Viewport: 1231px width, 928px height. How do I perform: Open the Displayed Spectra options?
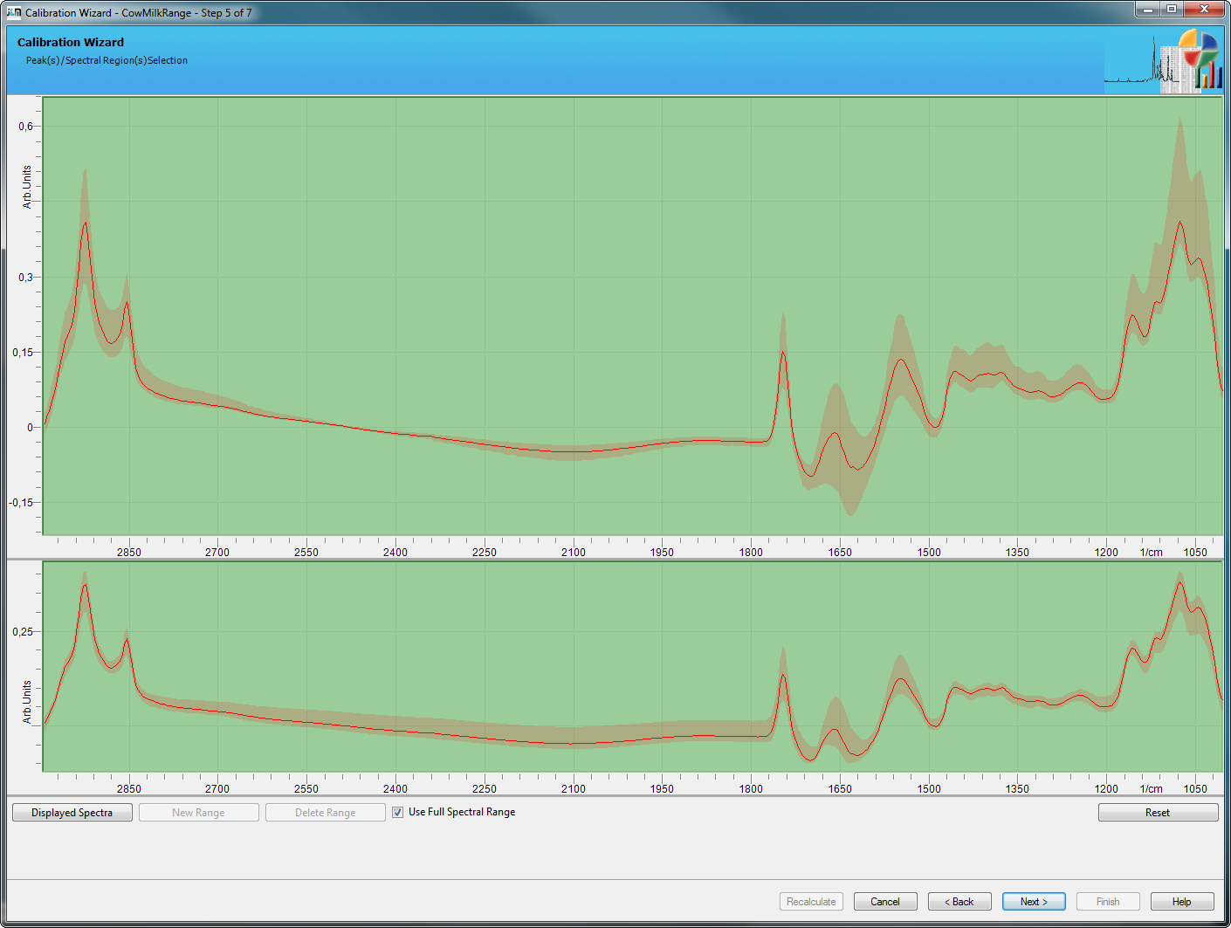tap(72, 813)
